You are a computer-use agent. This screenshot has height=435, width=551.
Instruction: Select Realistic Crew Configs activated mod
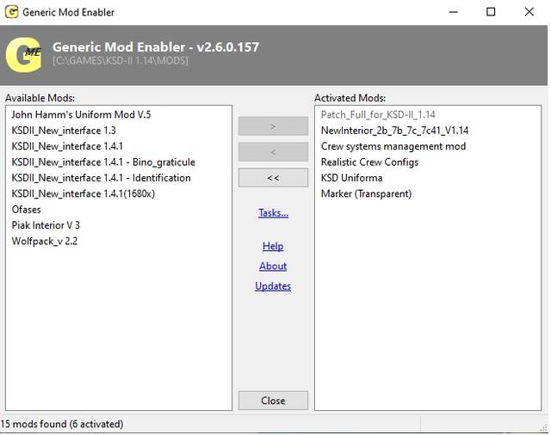pos(369,162)
